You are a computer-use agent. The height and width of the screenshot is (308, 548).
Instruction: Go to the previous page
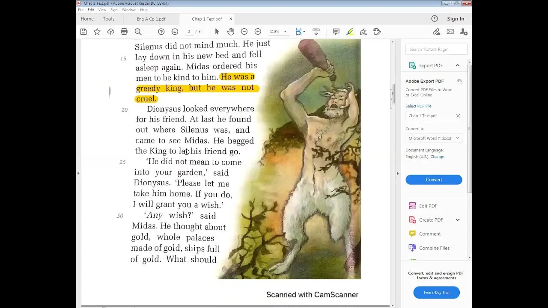(161, 32)
